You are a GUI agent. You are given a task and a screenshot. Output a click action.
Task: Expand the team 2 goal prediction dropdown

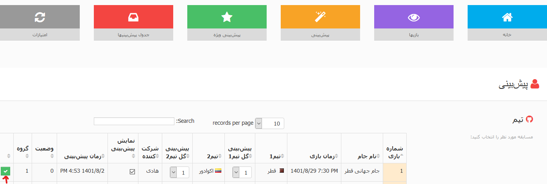[179, 172]
